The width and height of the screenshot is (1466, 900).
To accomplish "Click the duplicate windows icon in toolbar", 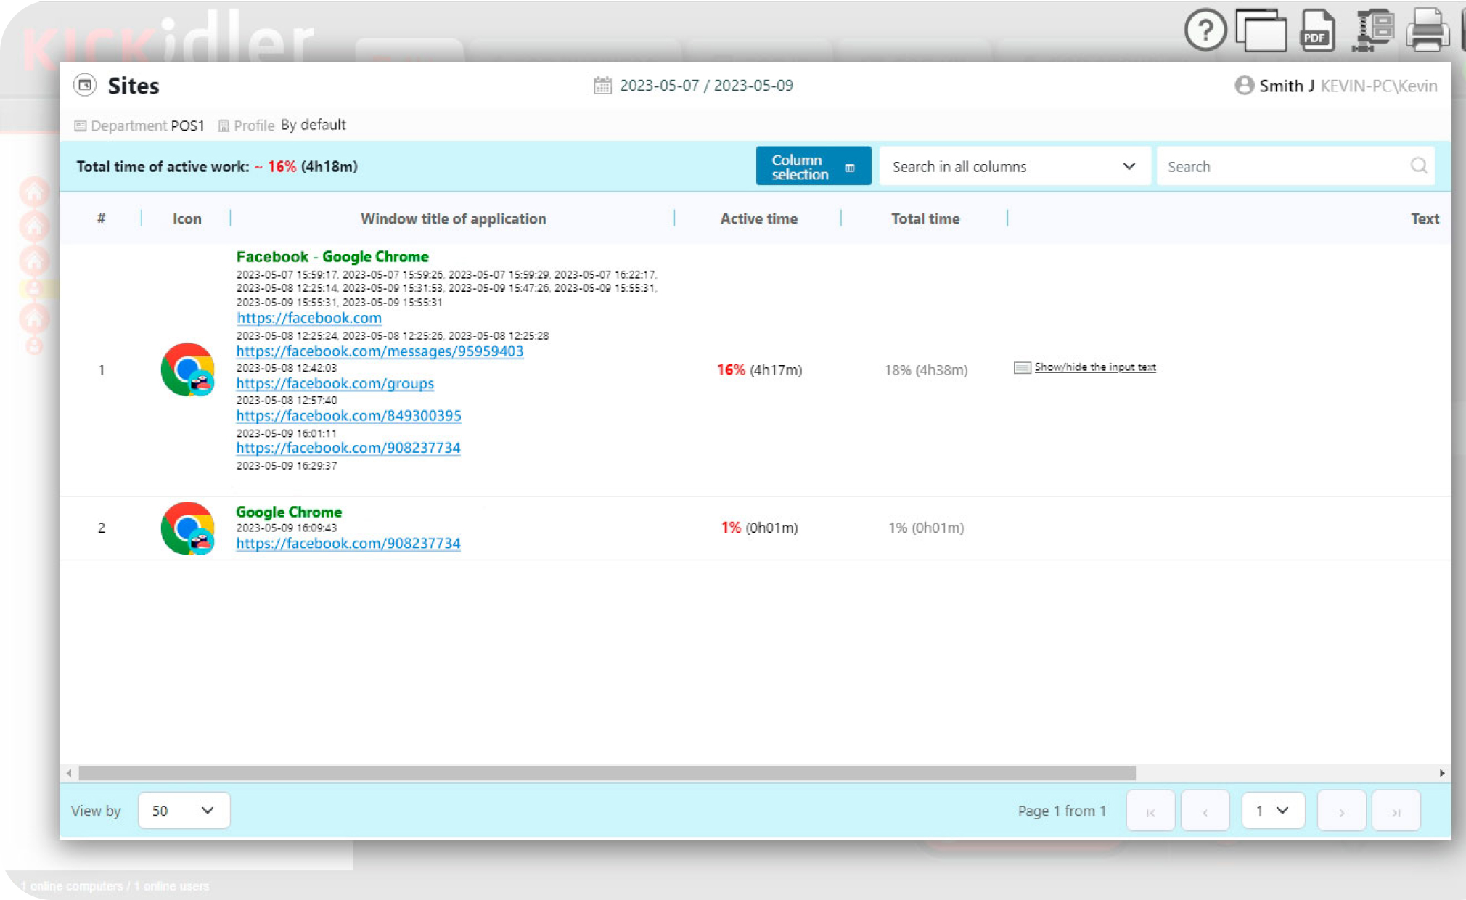I will pos(1261,30).
